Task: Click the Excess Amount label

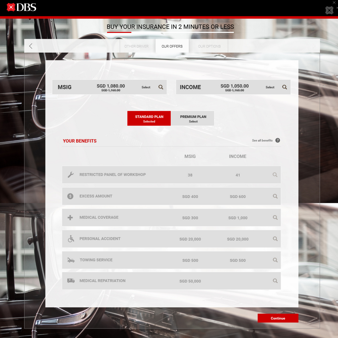Action: tap(96, 196)
